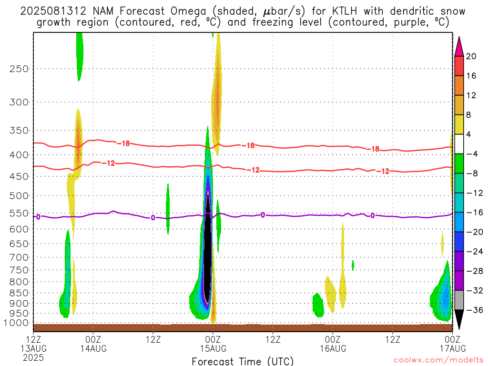This screenshot has height=366, width=488.
Task: Click the '300' pressure level label
Action: [x=19, y=102]
